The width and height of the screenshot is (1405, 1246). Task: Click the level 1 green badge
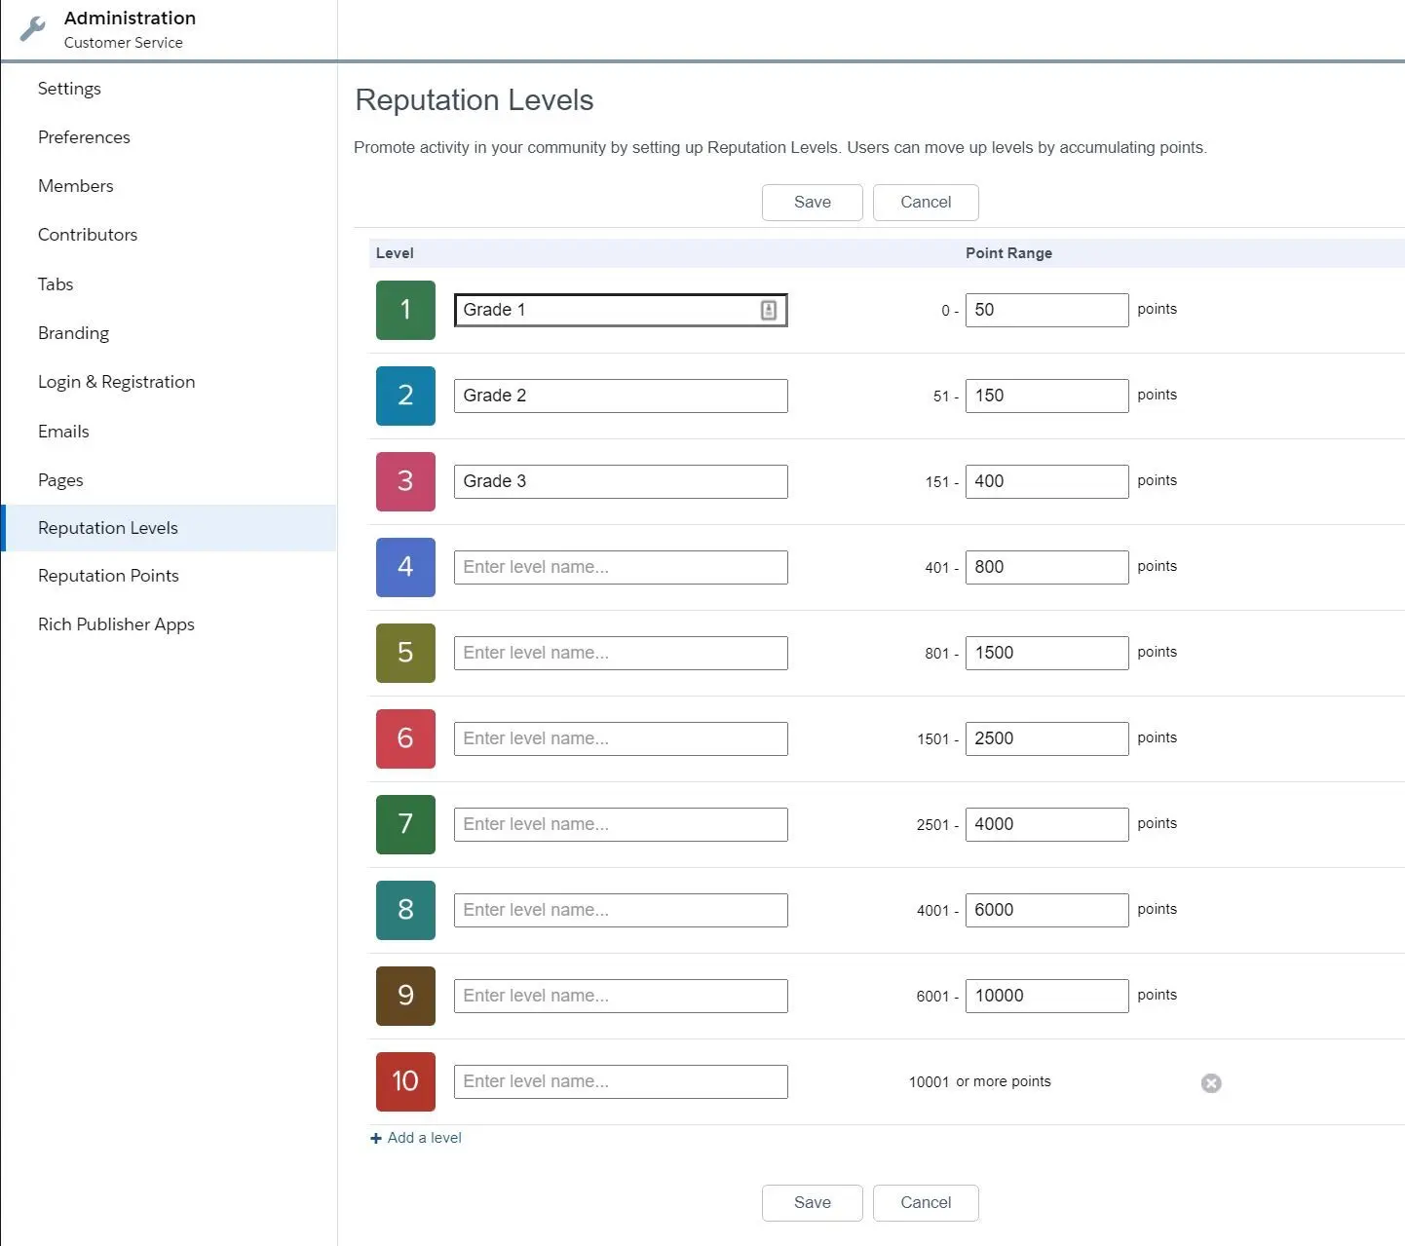click(x=405, y=310)
